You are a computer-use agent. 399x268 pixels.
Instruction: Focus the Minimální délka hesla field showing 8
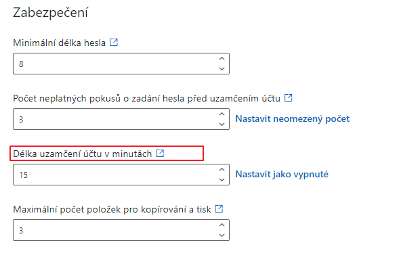(121, 64)
